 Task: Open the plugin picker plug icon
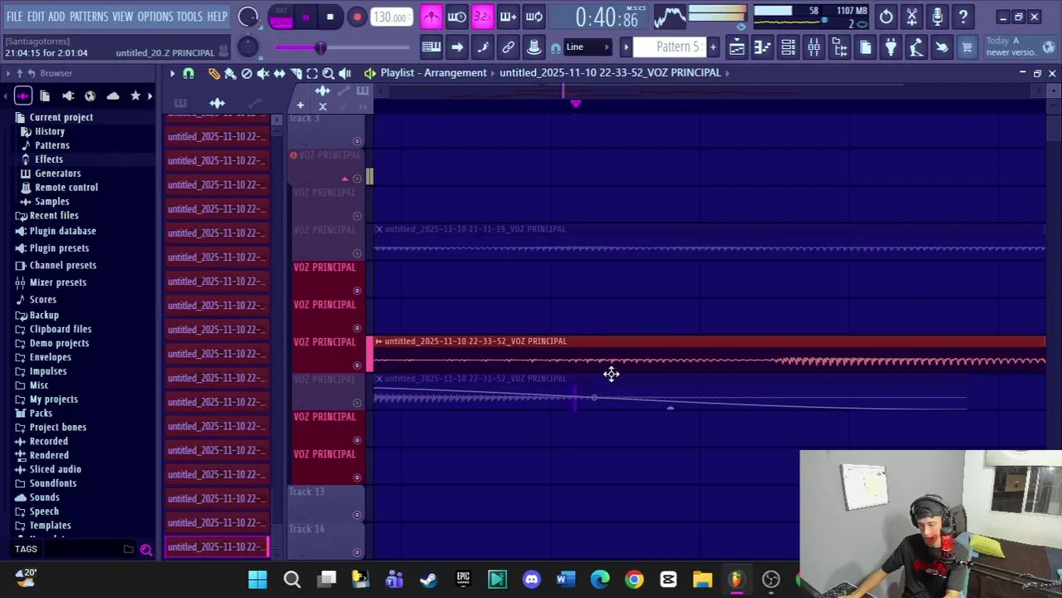[891, 47]
